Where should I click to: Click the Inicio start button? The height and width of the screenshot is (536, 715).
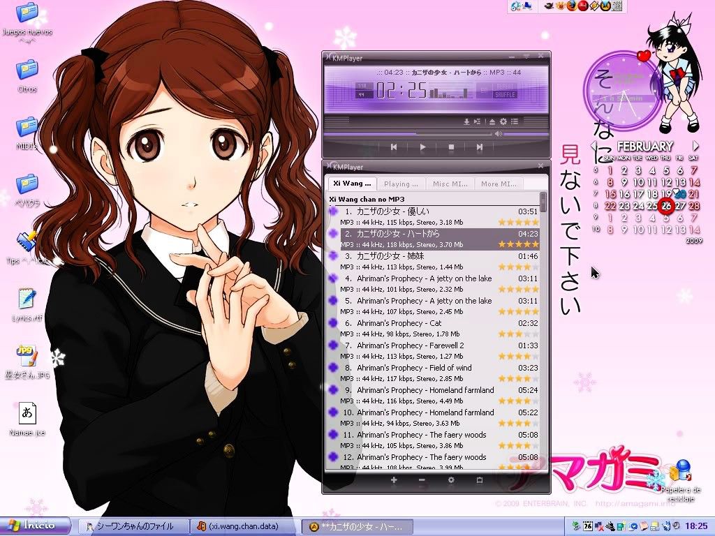pos(36,526)
